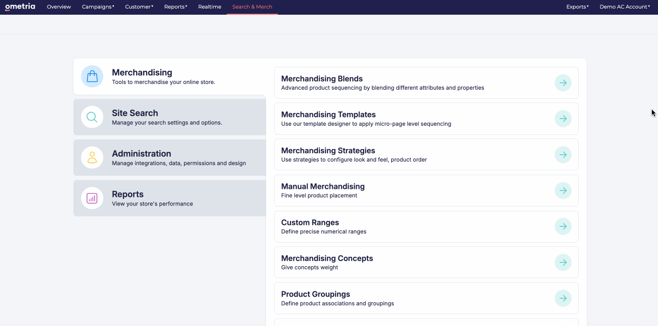Open the Exports dropdown
The width and height of the screenshot is (658, 326).
(x=578, y=7)
